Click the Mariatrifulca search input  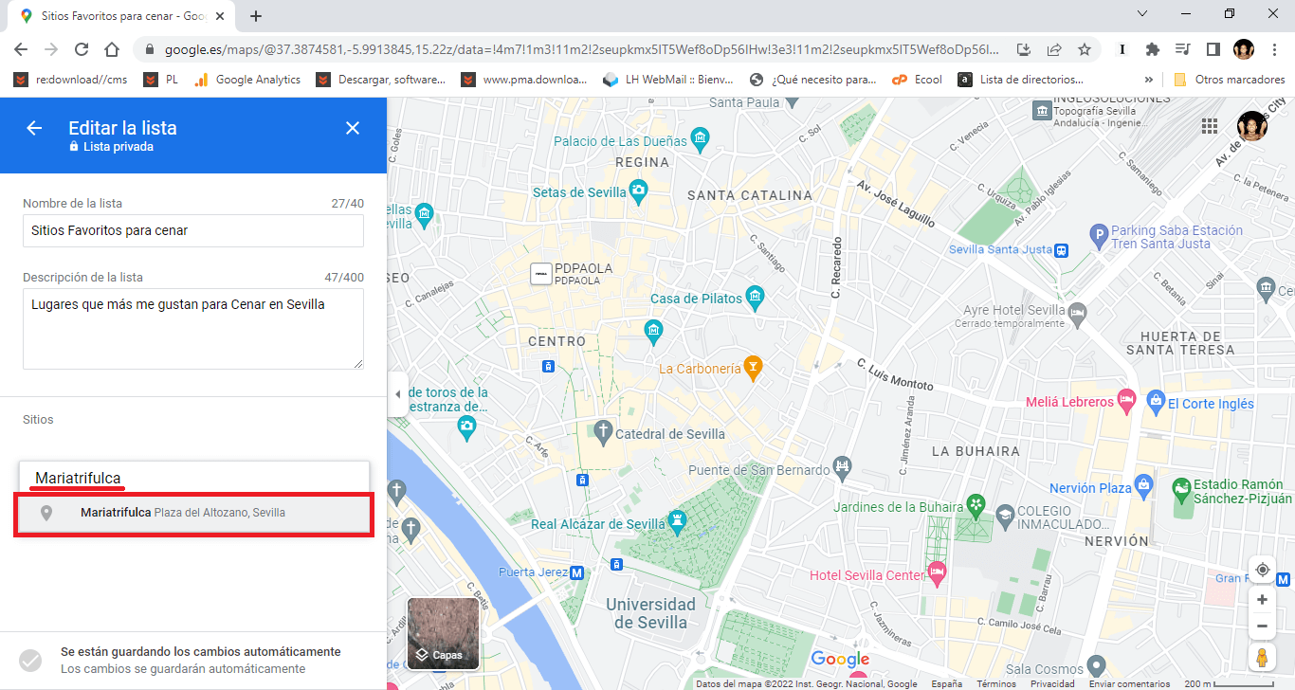coord(193,478)
